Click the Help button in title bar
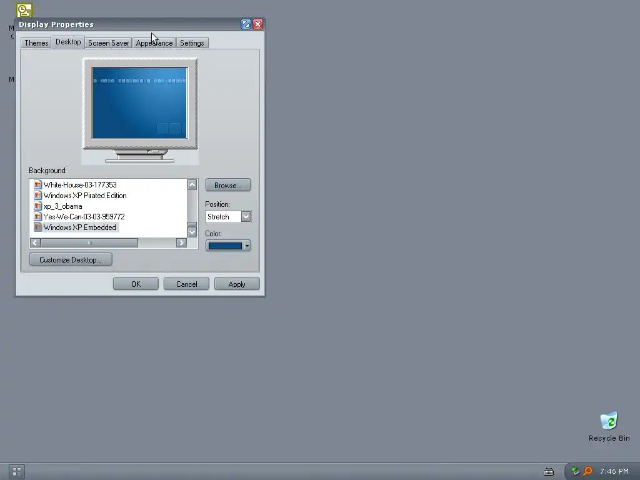 [x=246, y=24]
